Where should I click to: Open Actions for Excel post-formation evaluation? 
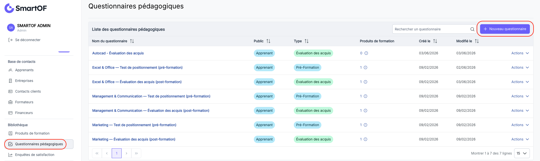(520, 82)
